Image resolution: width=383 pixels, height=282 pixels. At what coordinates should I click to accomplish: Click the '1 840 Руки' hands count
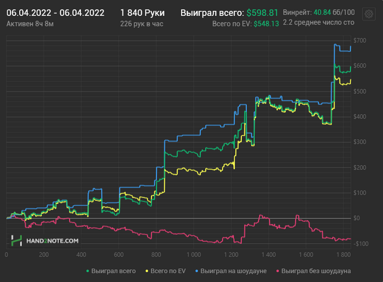[x=142, y=13]
